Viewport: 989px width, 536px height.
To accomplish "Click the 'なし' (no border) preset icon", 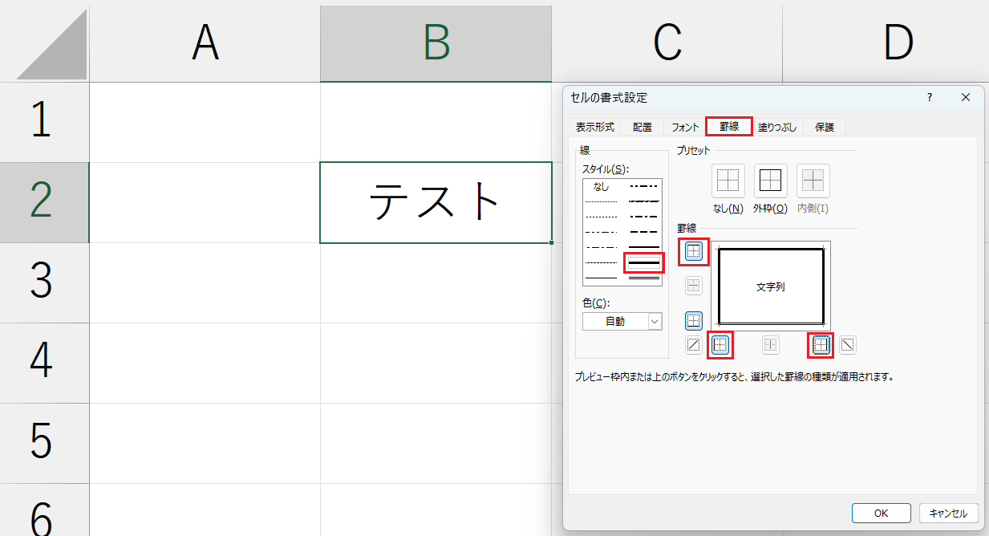I will pos(728,181).
